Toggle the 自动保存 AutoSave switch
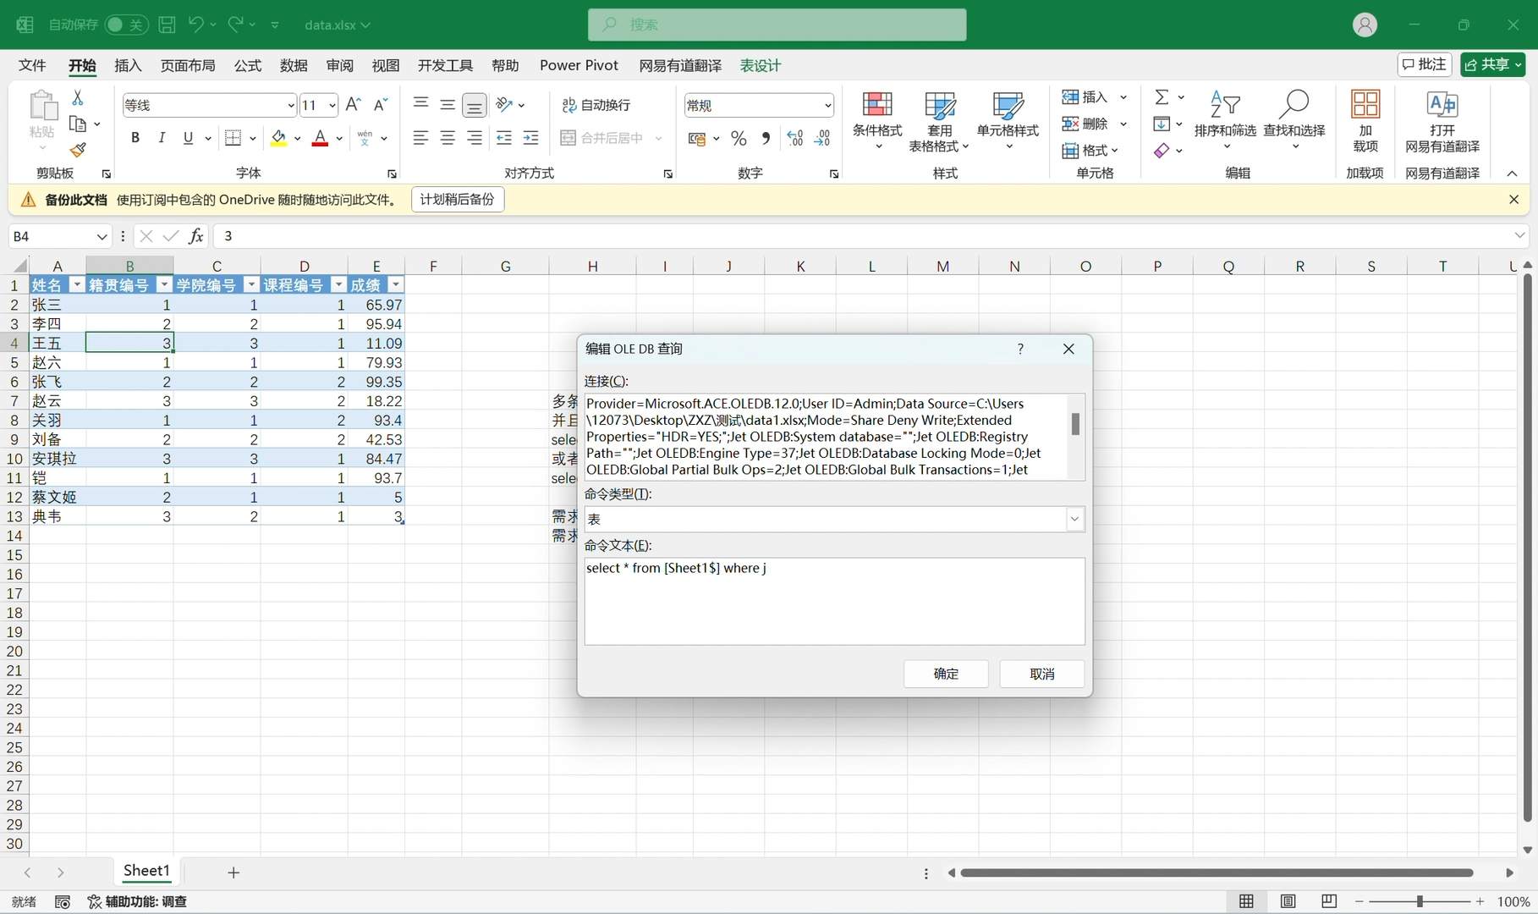The image size is (1538, 914). coord(126,25)
